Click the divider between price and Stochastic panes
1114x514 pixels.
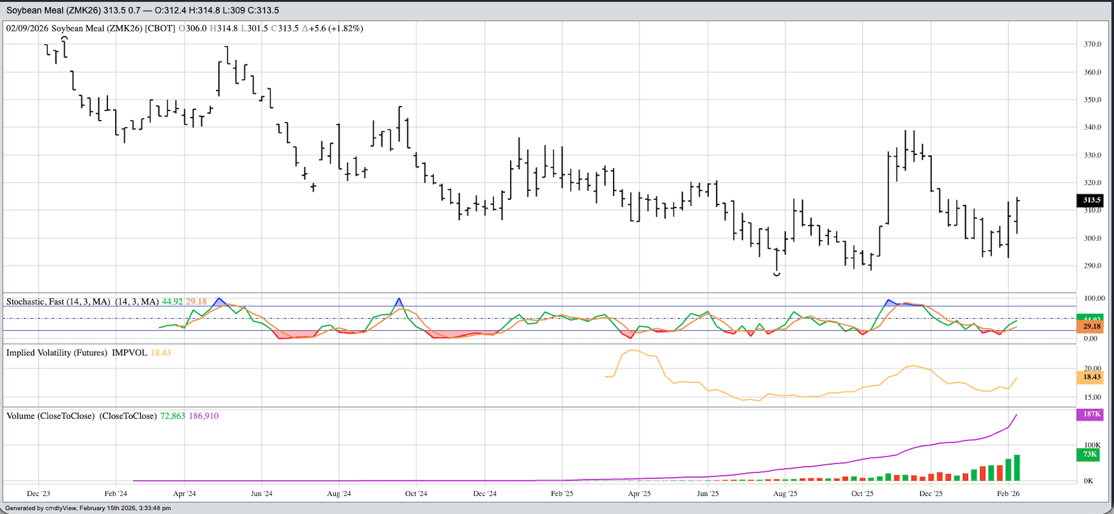539,293
